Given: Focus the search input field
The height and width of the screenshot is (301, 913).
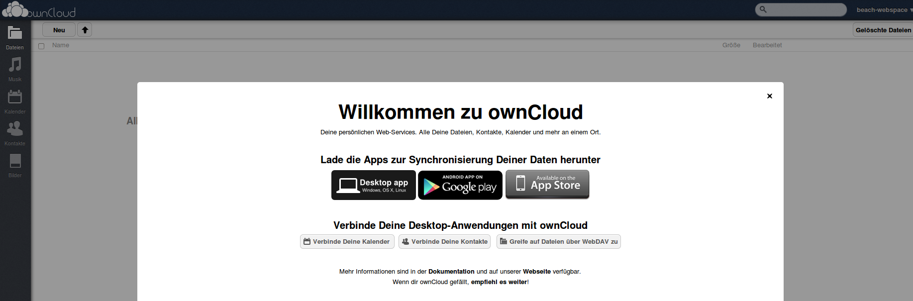Looking at the screenshot, I should coord(801,9).
